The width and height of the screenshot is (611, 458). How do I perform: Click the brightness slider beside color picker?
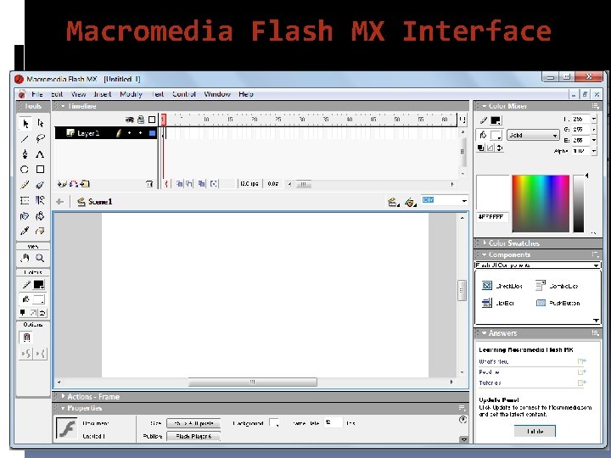coord(579,204)
